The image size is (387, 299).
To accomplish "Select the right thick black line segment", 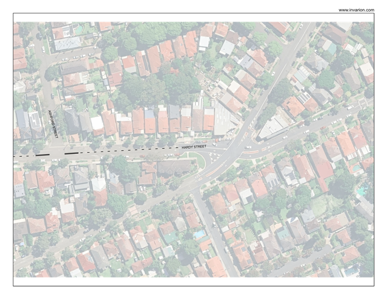I will tap(71, 154).
